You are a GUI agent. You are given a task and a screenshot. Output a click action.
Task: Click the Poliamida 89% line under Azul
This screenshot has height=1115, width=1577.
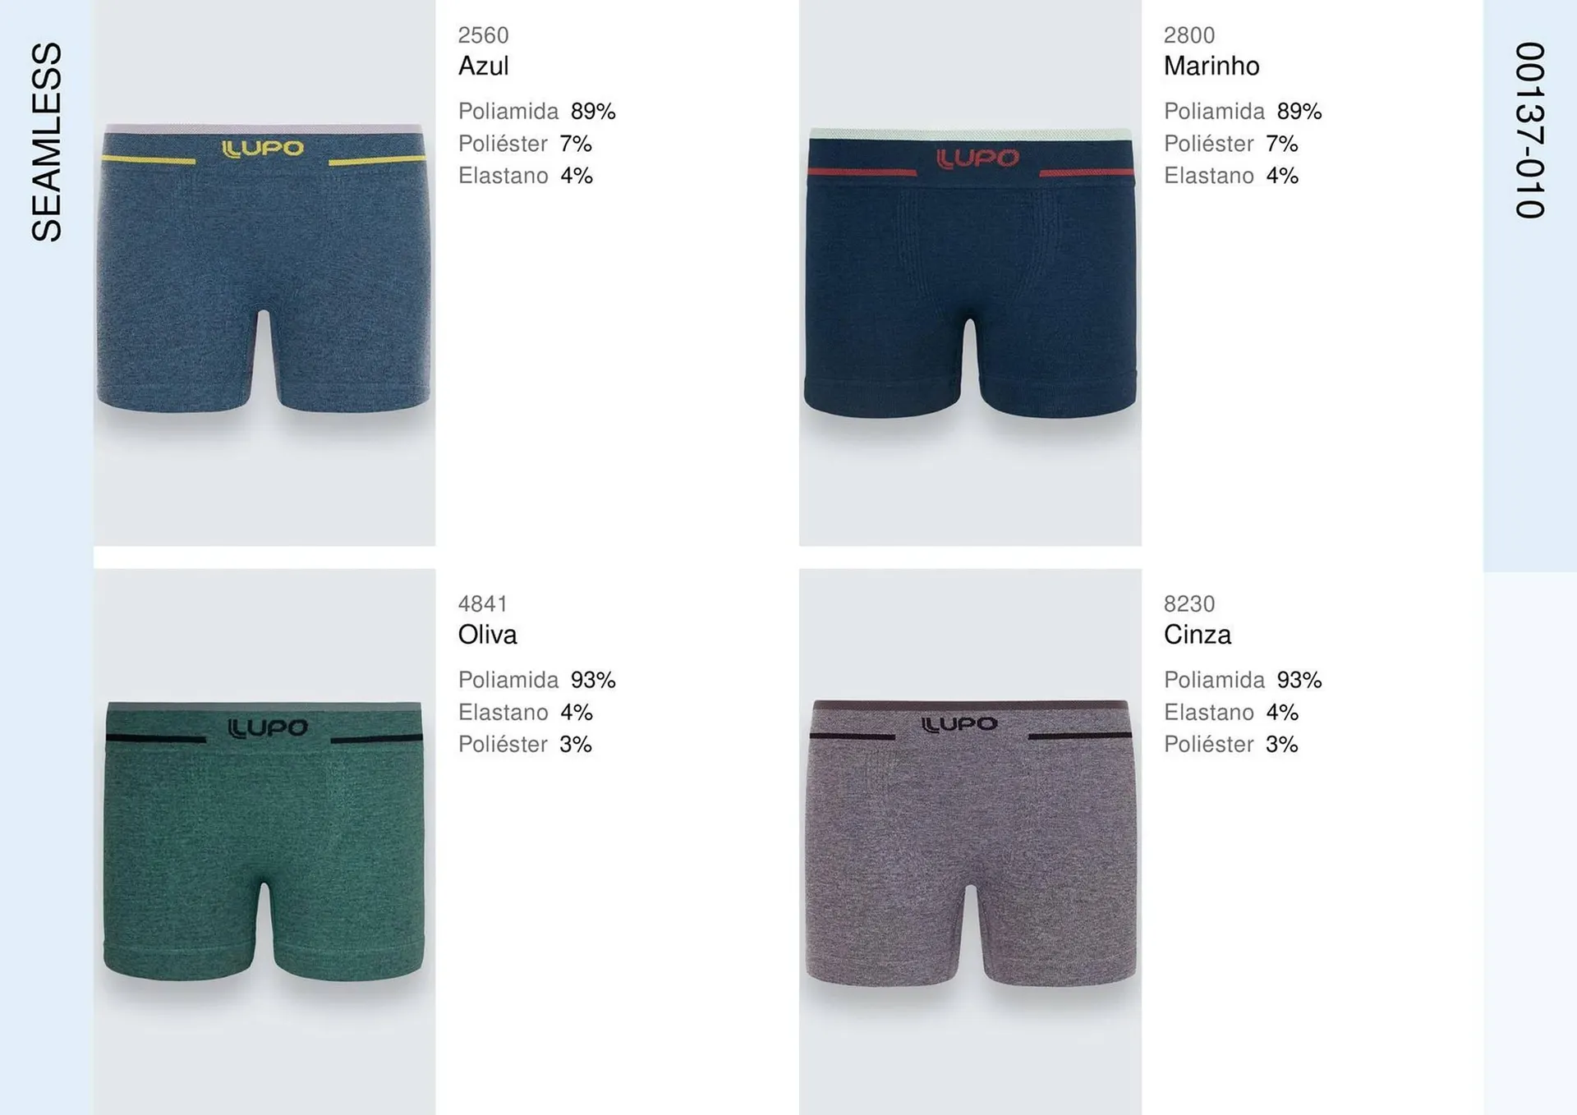(x=536, y=111)
